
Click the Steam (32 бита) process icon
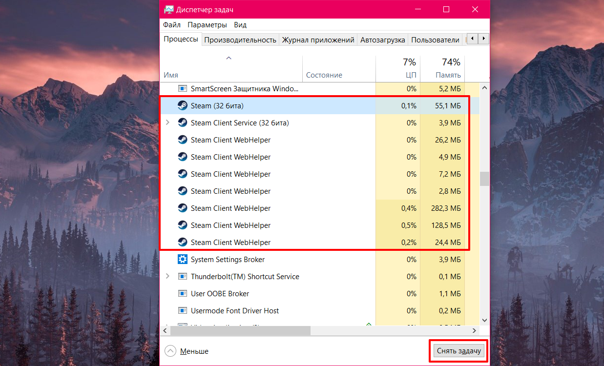point(183,106)
